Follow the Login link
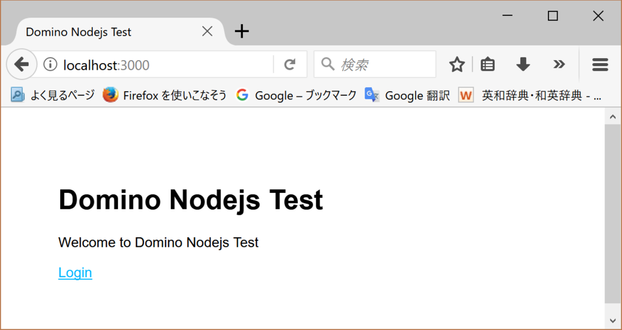 (75, 272)
